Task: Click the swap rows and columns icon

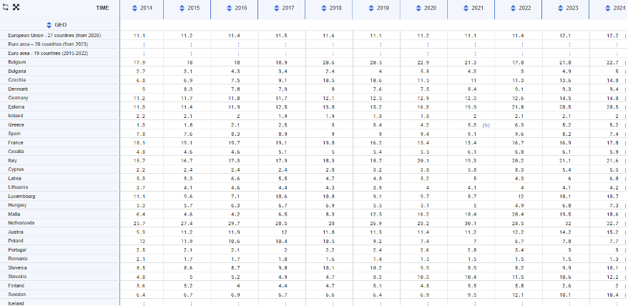Action: [x=6, y=7]
